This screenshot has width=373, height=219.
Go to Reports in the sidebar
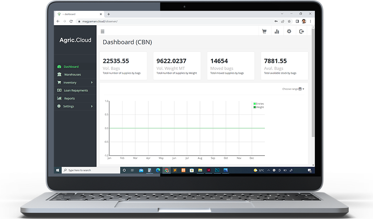(x=69, y=99)
